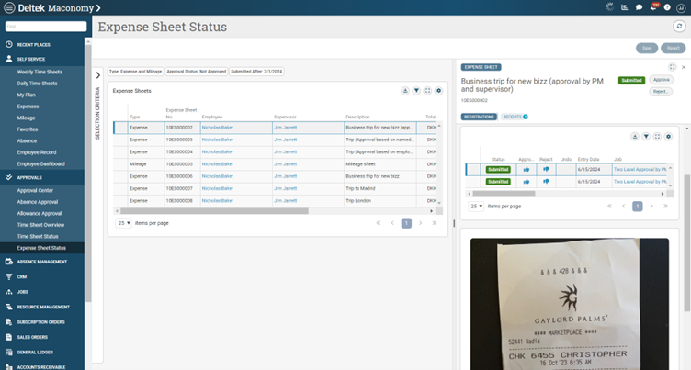Click the thumbs-down reject icon in first registration row
The width and height of the screenshot is (691, 370).
(x=546, y=169)
